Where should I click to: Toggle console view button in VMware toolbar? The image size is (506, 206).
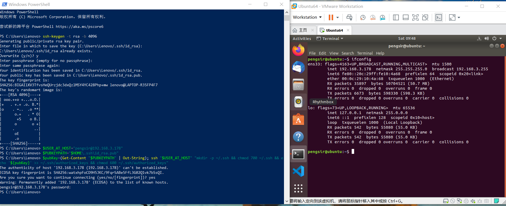(439, 17)
